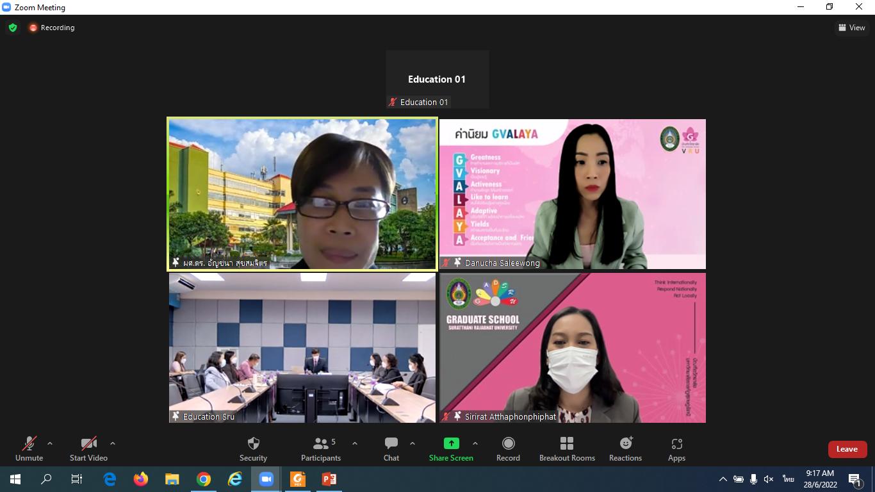This screenshot has height=492, width=875.
Task: Open the Reactions menu
Action: click(625, 449)
